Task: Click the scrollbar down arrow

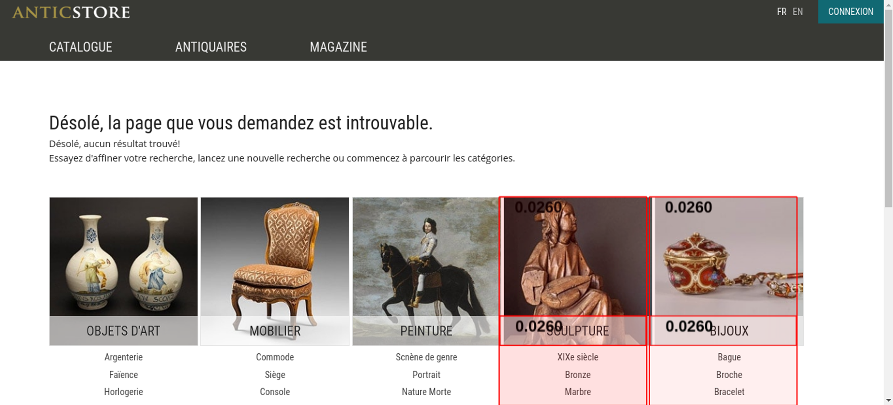Action: [889, 400]
